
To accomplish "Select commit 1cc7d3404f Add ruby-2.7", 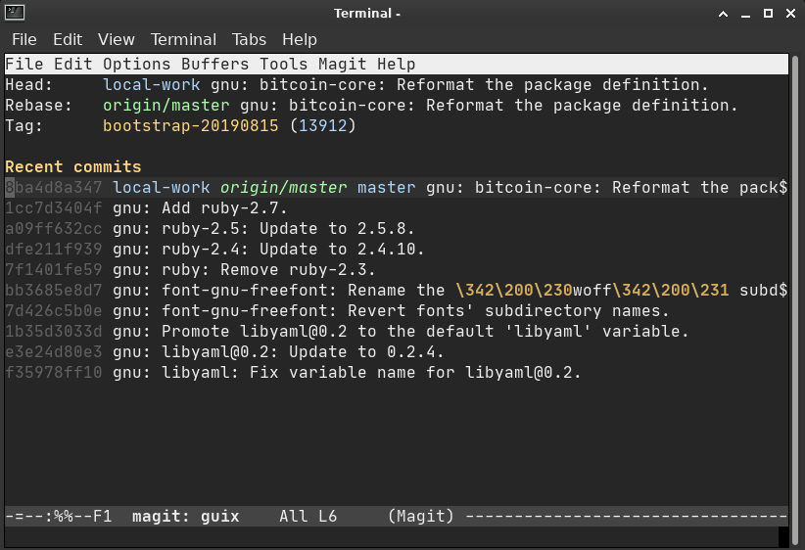I will pos(146,207).
